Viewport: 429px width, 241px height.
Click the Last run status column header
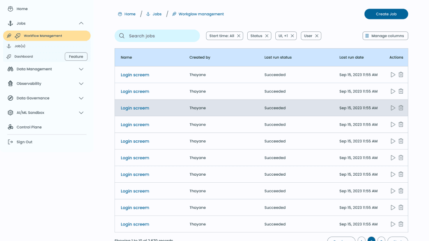(278, 57)
